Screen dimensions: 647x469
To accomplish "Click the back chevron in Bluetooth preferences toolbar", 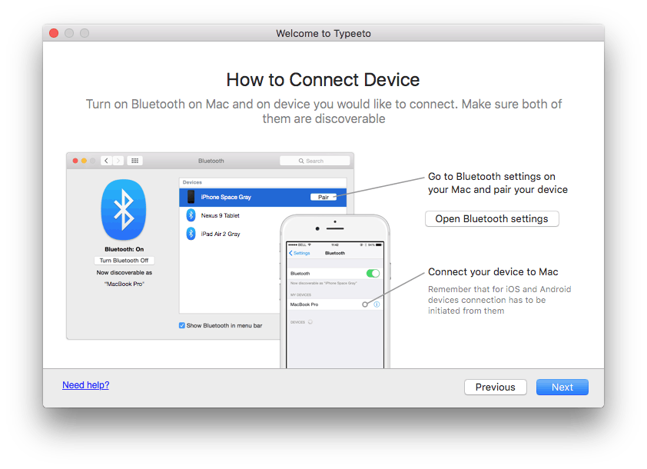I will pos(107,161).
